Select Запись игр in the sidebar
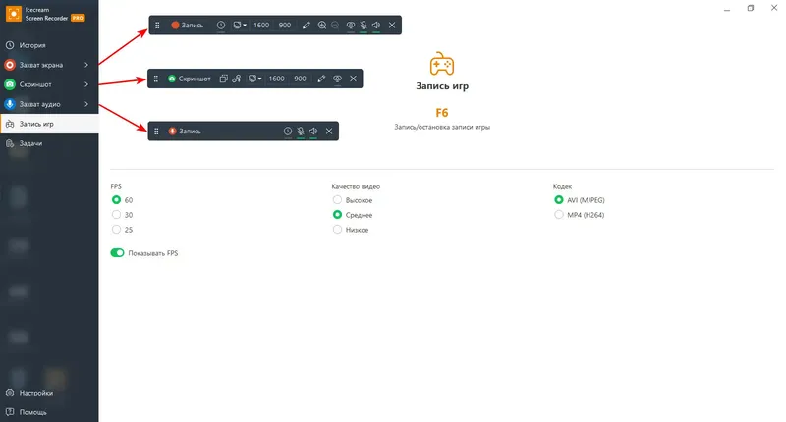Viewport: 786px width, 422px height. [49, 124]
